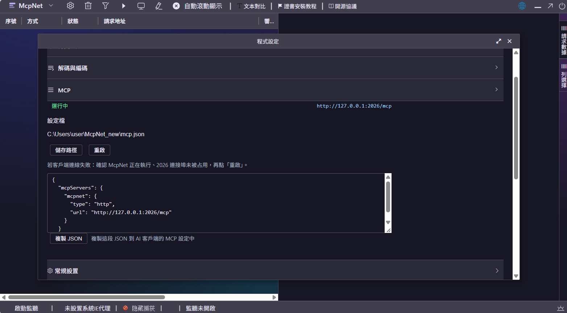The height and width of the screenshot is (313, 567).
Task: Click the bottom-right status bar icon
Action: [560, 308]
